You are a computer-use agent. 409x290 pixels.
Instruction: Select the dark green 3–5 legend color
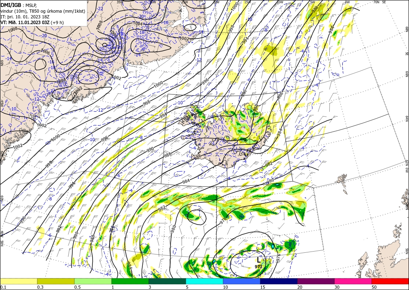167,281
